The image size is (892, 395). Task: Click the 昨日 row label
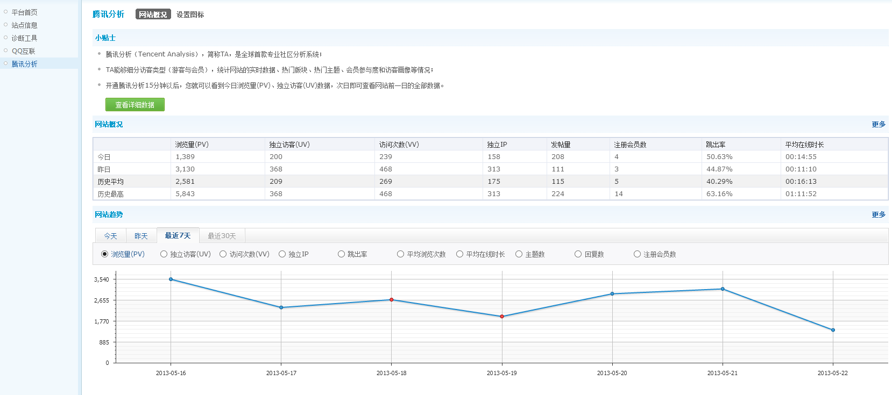point(104,169)
